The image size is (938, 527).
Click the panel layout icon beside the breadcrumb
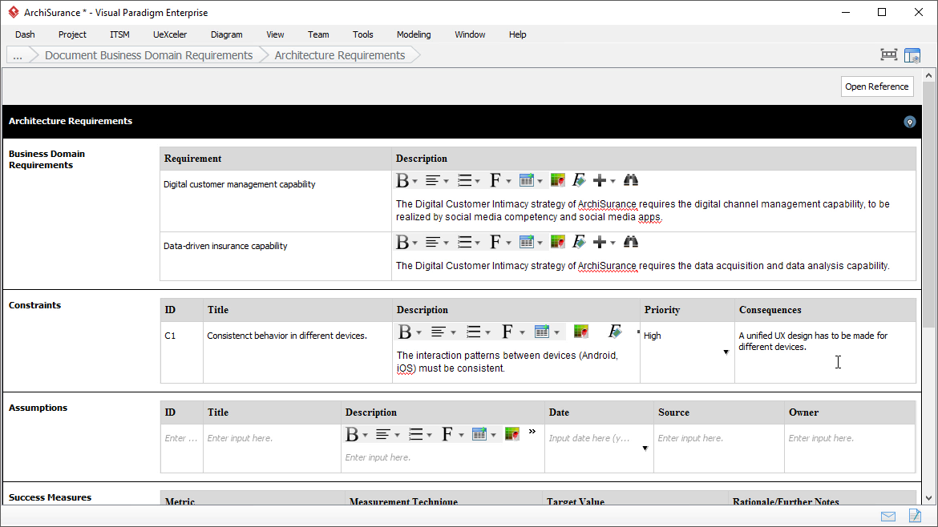pyautogui.click(x=912, y=55)
